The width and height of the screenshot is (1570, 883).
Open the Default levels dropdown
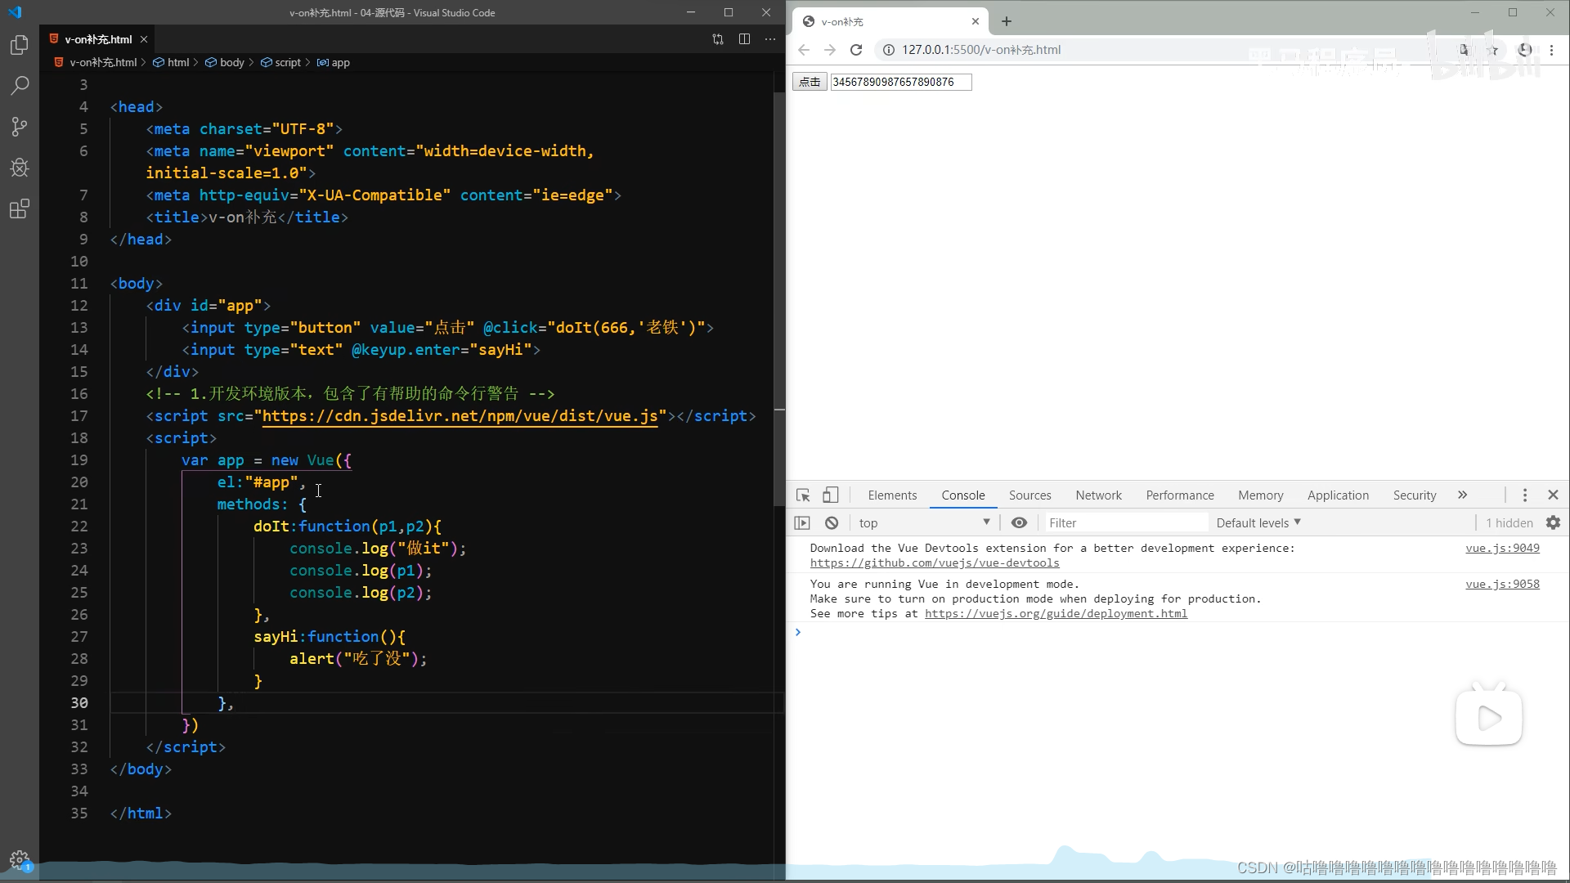point(1257,522)
